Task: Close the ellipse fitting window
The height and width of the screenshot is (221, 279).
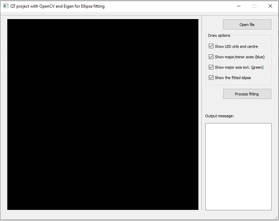Action: point(270,6)
